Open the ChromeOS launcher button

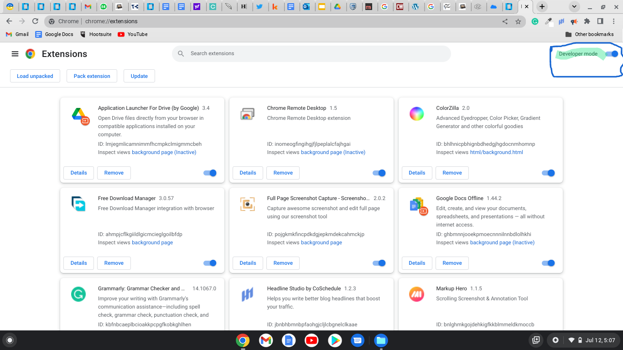[x=10, y=340]
